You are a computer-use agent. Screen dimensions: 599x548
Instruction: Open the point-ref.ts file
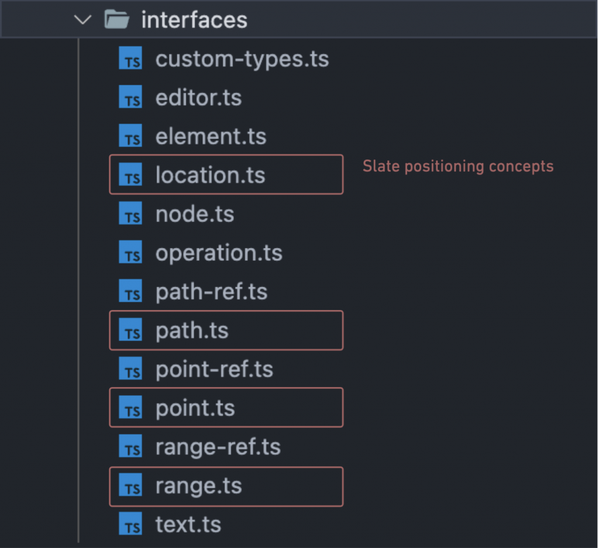tap(214, 369)
